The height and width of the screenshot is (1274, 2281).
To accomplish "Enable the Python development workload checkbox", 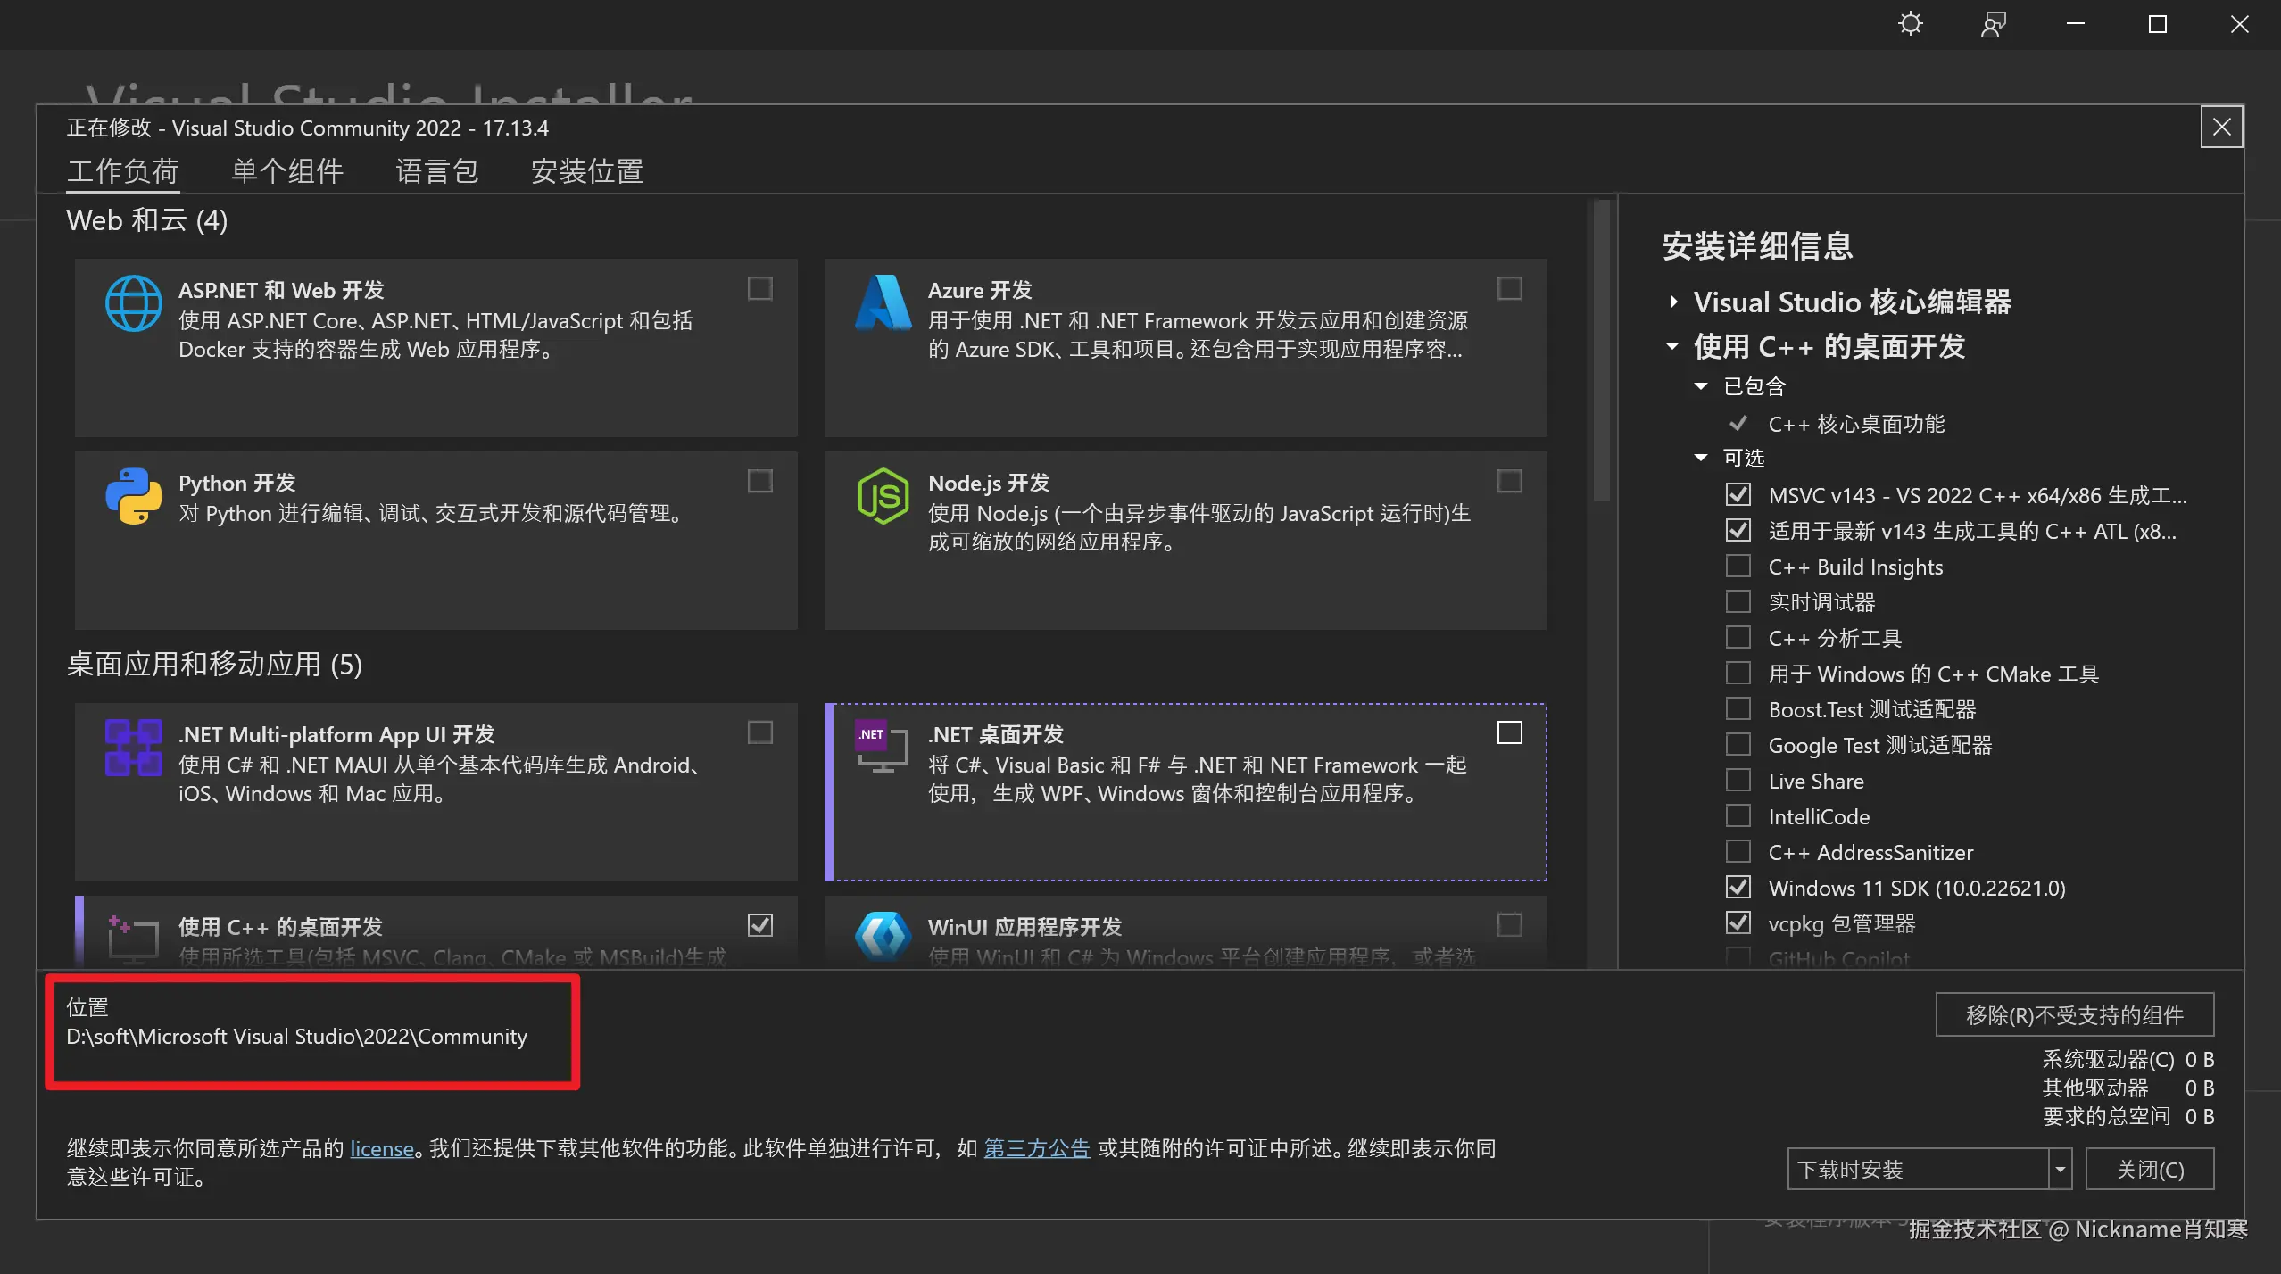I will tap(760, 481).
